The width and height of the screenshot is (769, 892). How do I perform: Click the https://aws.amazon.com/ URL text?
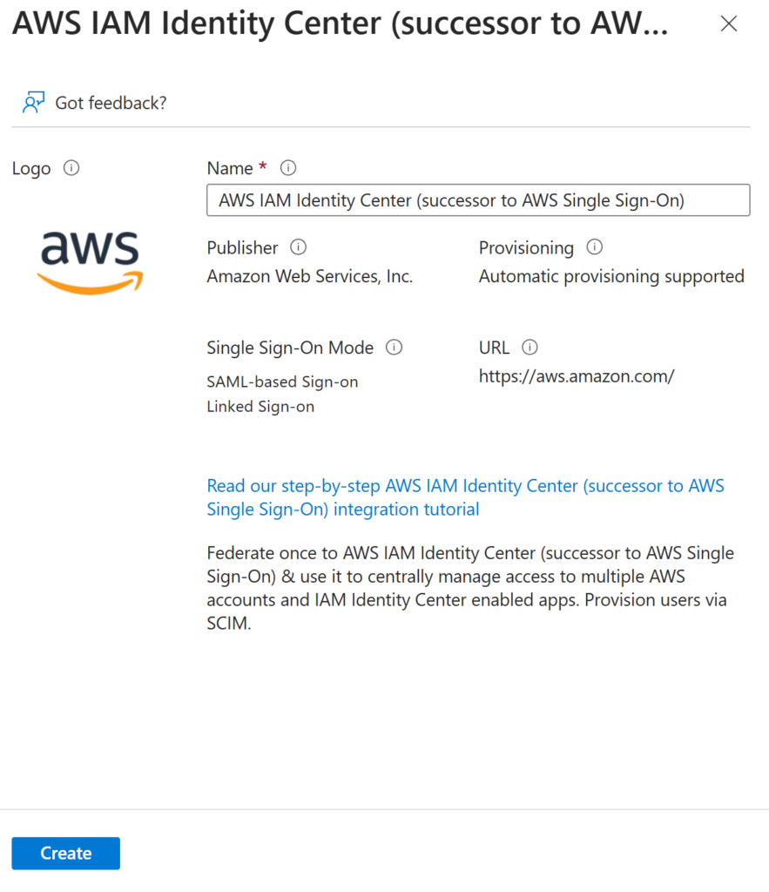tap(577, 376)
